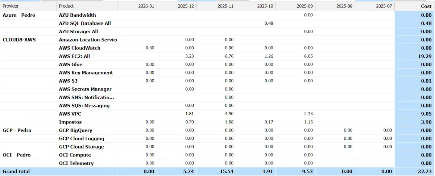
Task: Click the AWS VPC 4.90 value
Action: coord(229,114)
